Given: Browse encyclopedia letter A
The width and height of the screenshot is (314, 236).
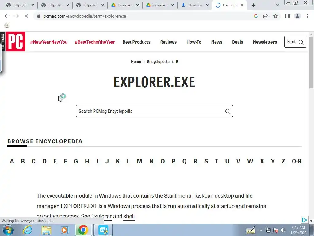Looking at the screenshot, I should pyautogui.click(x=12, y=161).
